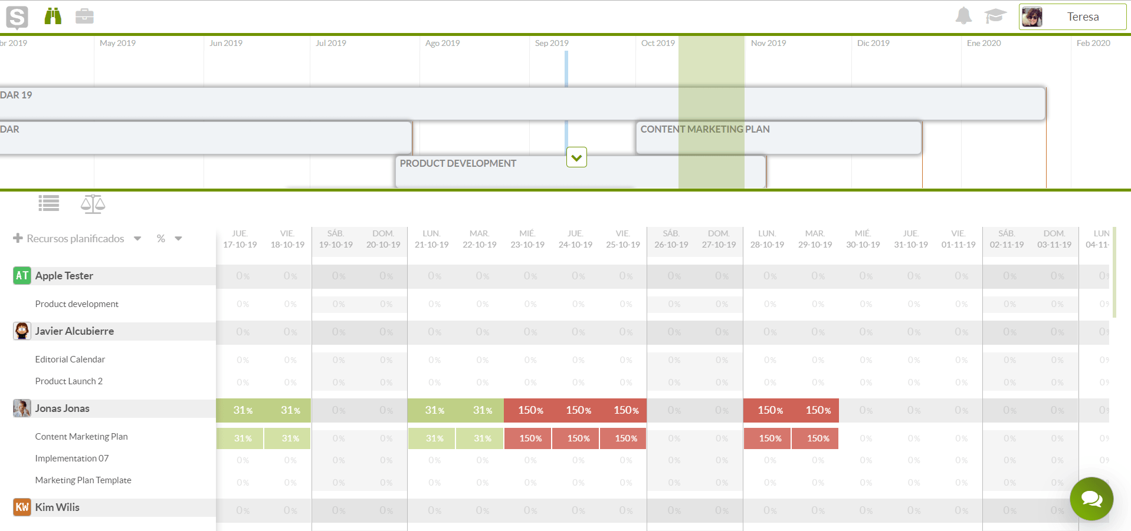Click the Oct 2019 month label
Viewport: 1131px width, 531px height.
click(x=658, y=43)
